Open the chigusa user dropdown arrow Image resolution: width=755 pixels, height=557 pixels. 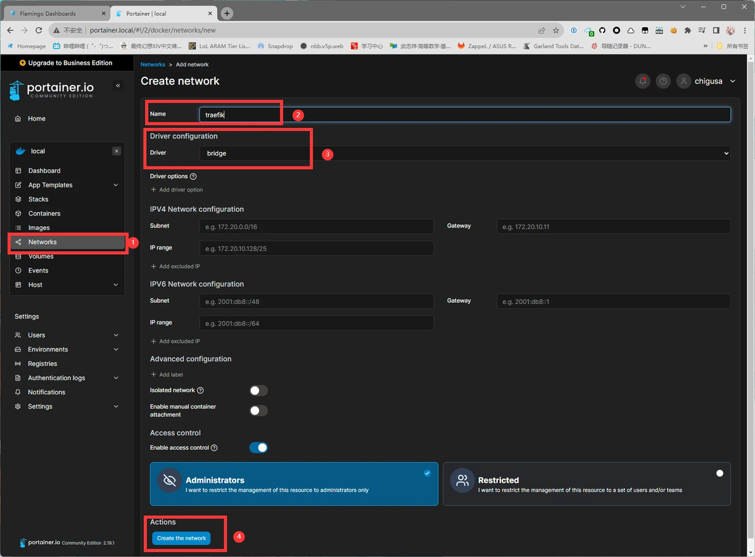tap(732, 81)
